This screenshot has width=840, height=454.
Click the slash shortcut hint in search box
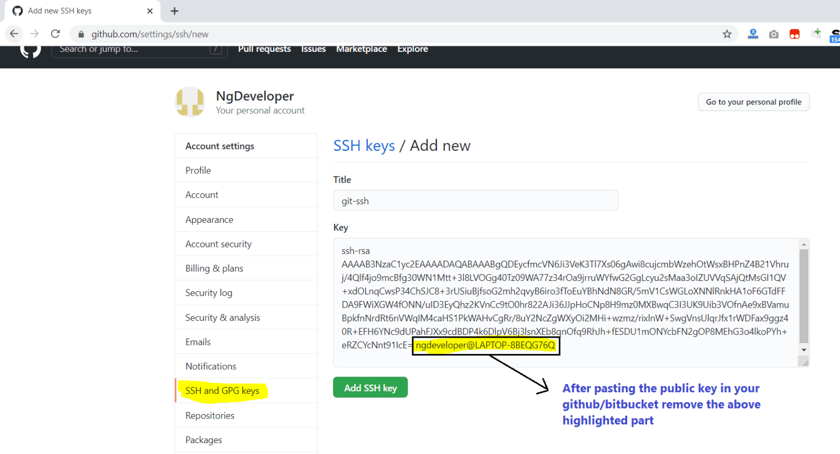pos(217,50)
